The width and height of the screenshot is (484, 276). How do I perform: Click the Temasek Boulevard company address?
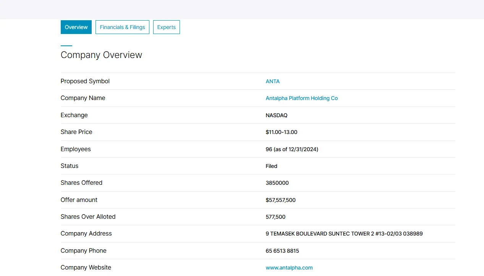tap(344, 234)
